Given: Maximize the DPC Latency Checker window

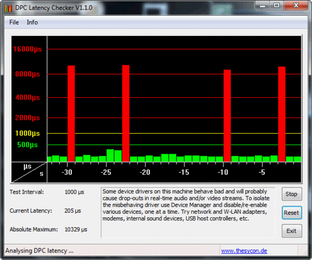Looking at the screenshot, I should (276, 6).
